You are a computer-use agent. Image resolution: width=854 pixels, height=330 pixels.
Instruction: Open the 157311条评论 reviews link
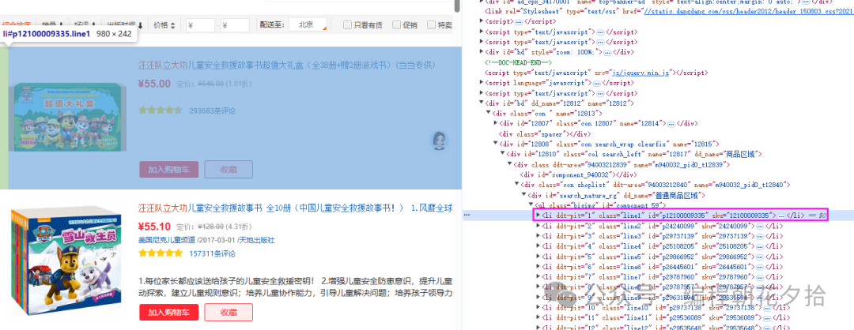[213, 253]
